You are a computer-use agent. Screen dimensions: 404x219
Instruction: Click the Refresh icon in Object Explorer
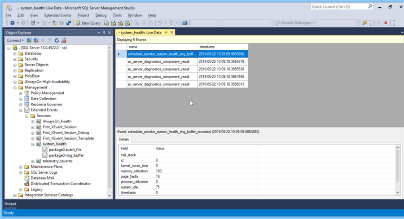tap(57, 40)
